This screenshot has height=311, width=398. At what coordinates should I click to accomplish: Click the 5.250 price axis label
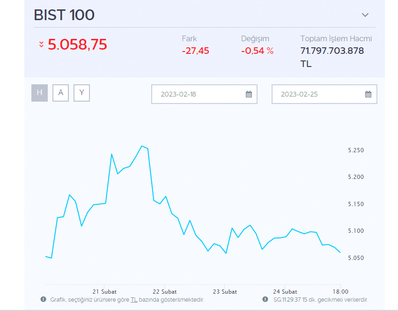[356, 150]
